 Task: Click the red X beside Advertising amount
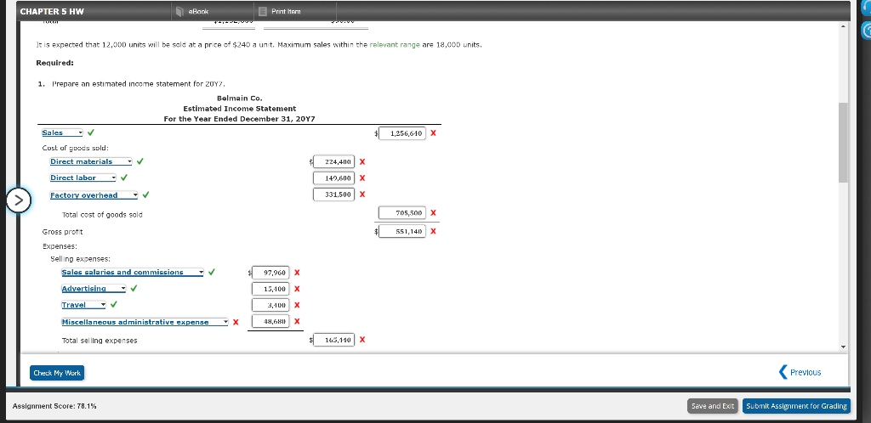(297, 289)
